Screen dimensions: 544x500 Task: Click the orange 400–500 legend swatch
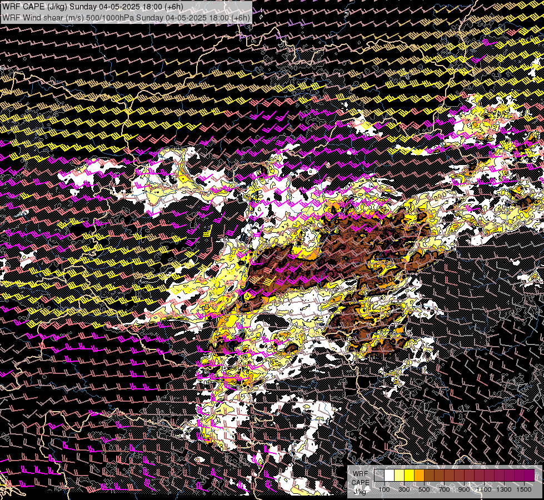click(x=419, y=475)
